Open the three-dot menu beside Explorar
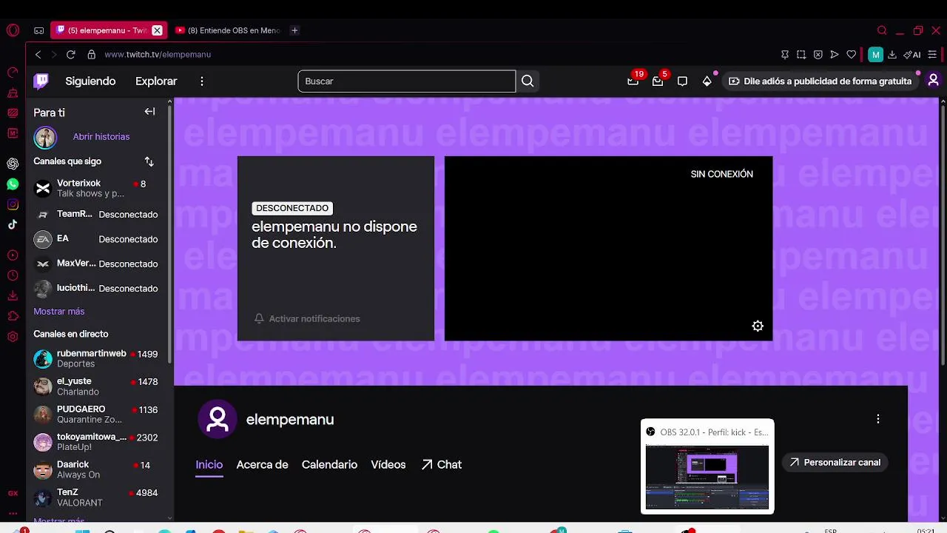This screenshot has height=533, width=947. coord(202,81)
